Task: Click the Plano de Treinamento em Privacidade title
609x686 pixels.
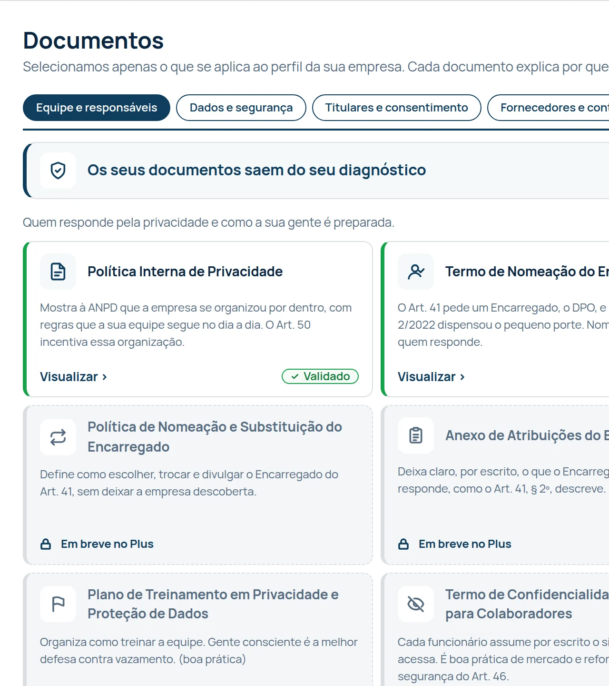Action: (213, 604)
